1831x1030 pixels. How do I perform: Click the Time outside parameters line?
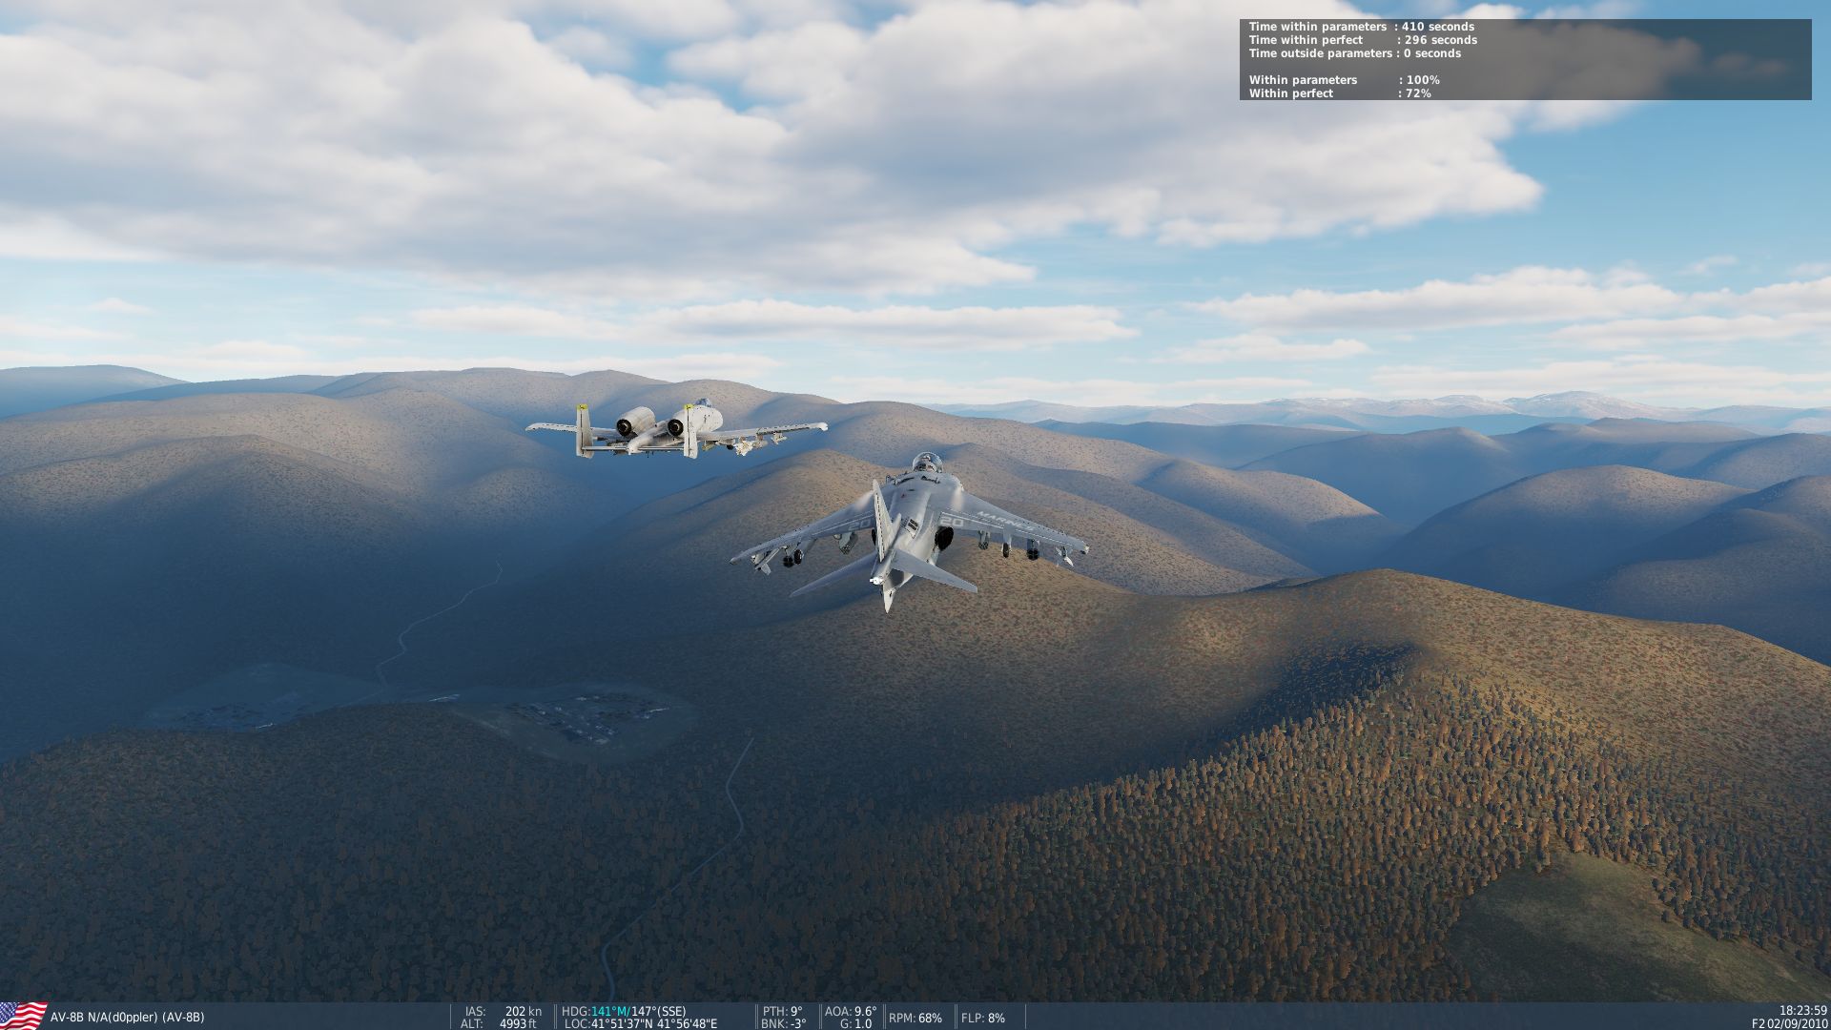pos(1354,53)
